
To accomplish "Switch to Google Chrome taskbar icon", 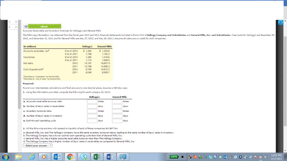I will pyautogui.click(x=70, y=157).
